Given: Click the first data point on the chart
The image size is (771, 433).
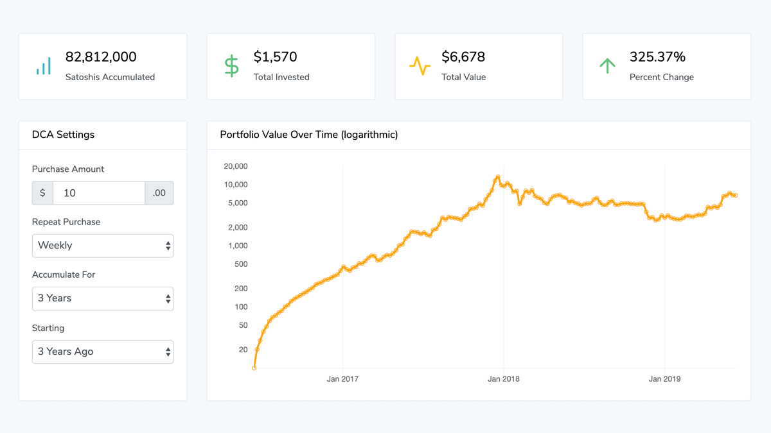Looking at the screenshot, I should click(254, 368).
